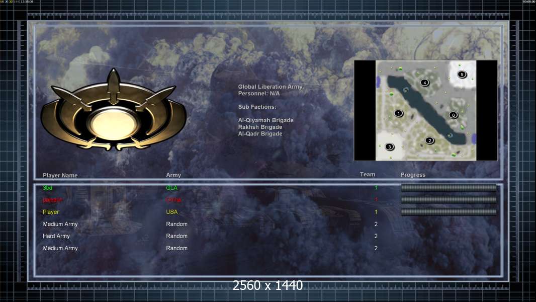This screenshot has width=536, height=302.
Task: Select start position 5 on the minimap
Action: pyautogui.click(x=462, y=74)
